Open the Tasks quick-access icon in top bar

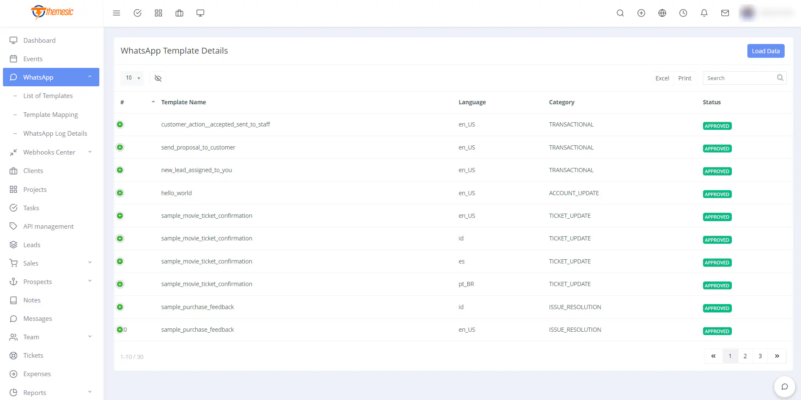[137, 13]
